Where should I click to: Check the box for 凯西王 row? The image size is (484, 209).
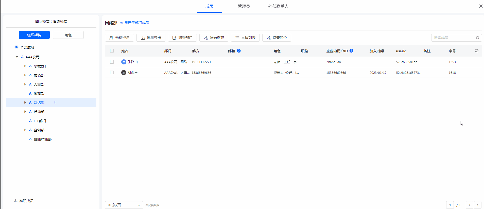(x=112, y=73)
